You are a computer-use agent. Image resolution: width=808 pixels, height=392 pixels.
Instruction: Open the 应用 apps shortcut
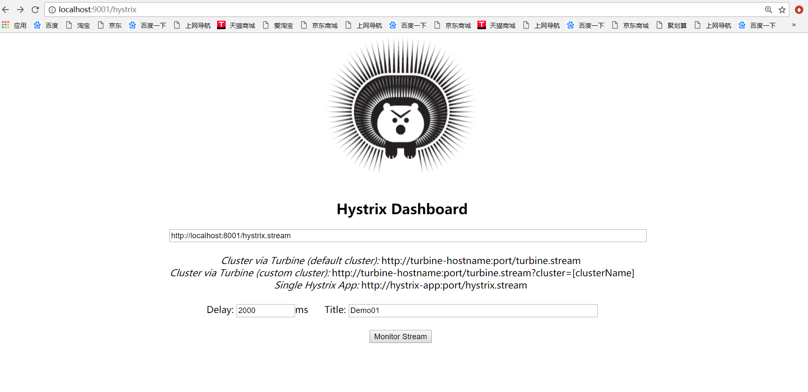[14, 25]
